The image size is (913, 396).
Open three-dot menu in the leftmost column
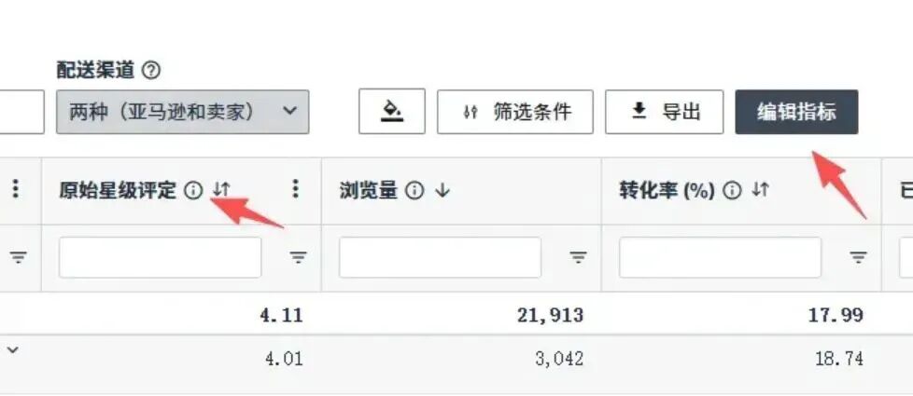click(x=16, y=188)
